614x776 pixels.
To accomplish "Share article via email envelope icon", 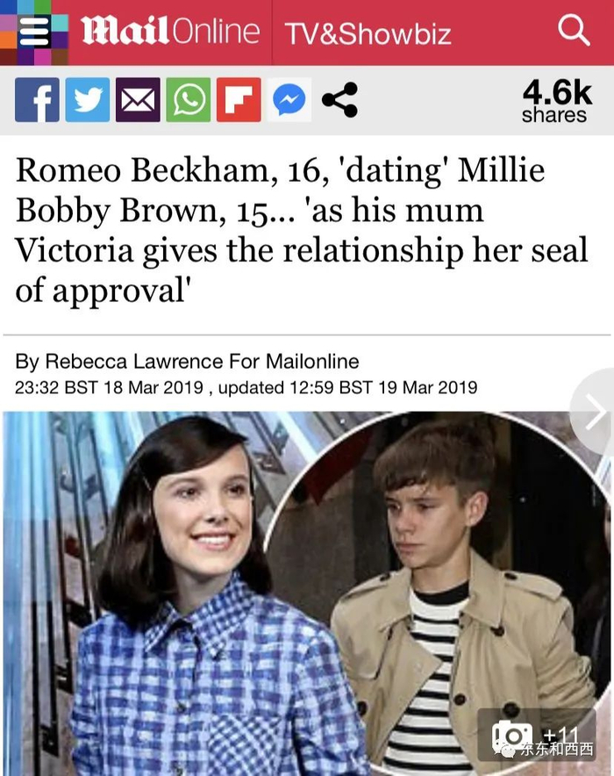I will point(138,99).
